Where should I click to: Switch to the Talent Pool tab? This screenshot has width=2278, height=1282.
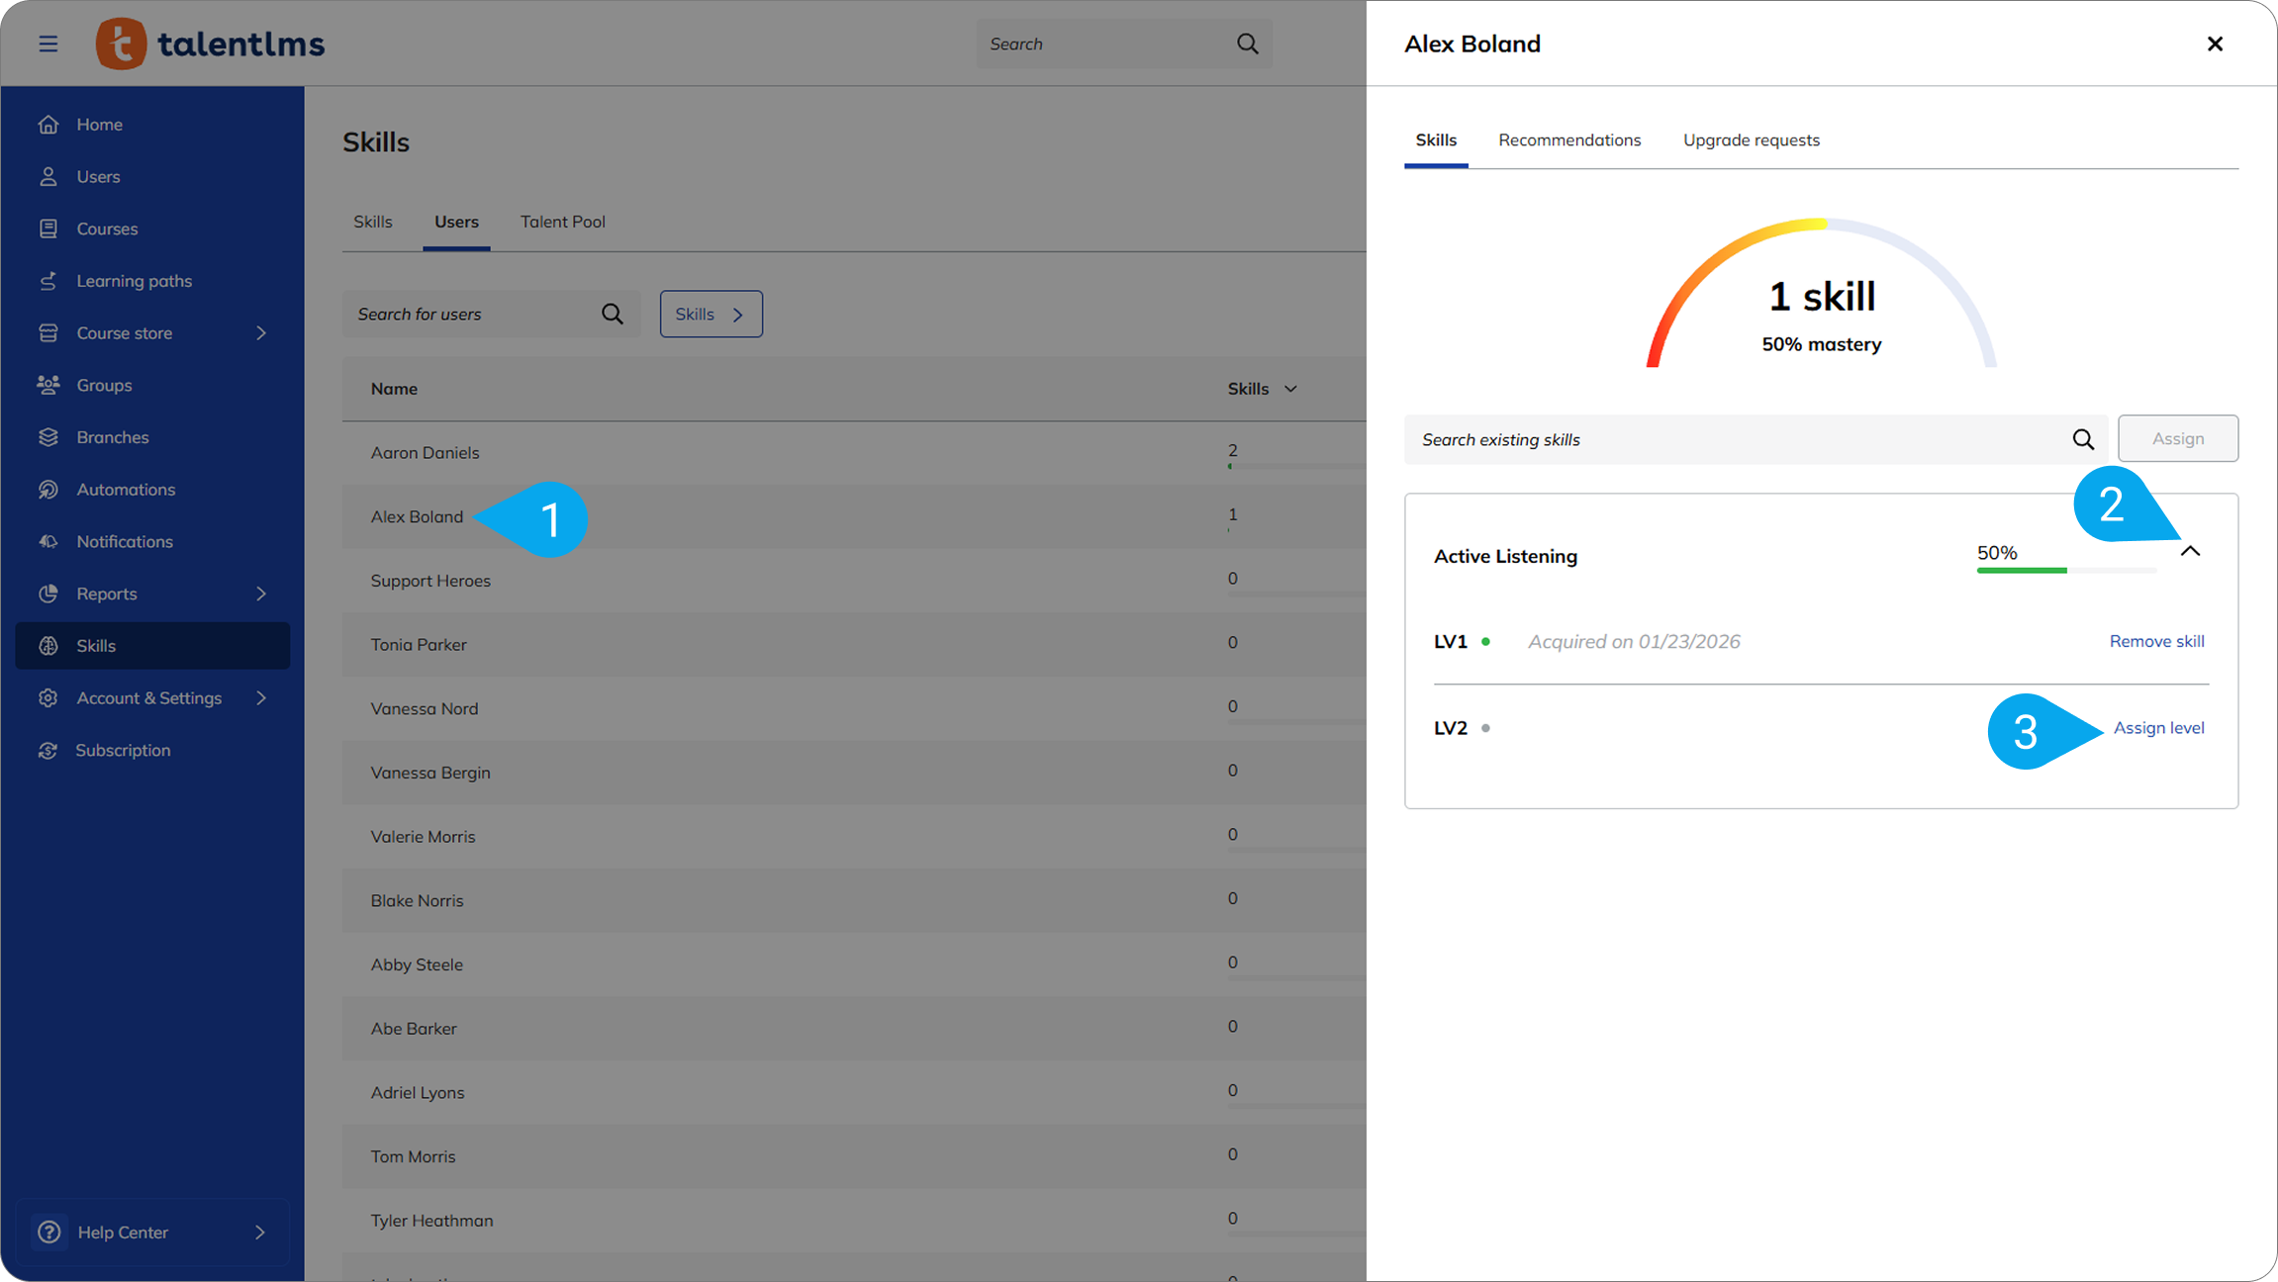pos(562,222)
